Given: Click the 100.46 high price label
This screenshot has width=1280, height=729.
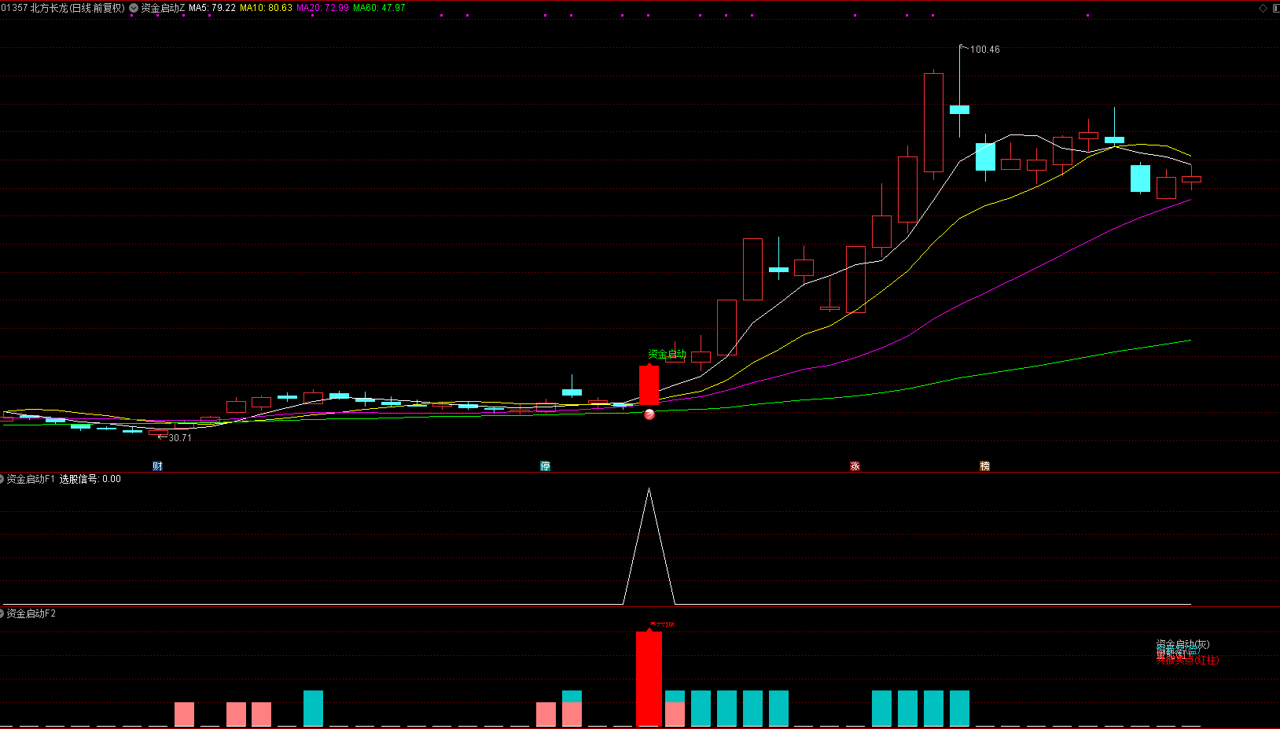Looking at the screenshot, I should pyautogui.click(x=985, y=50).
